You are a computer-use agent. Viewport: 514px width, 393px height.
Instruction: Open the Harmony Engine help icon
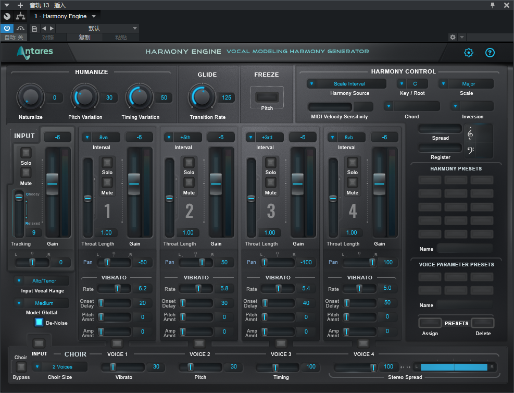click(490, 53)
